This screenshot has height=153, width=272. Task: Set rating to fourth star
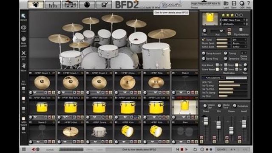coord(237,15)
